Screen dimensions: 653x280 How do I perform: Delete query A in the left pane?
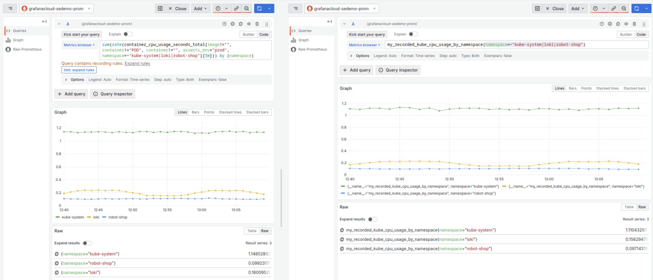point(257,24)
